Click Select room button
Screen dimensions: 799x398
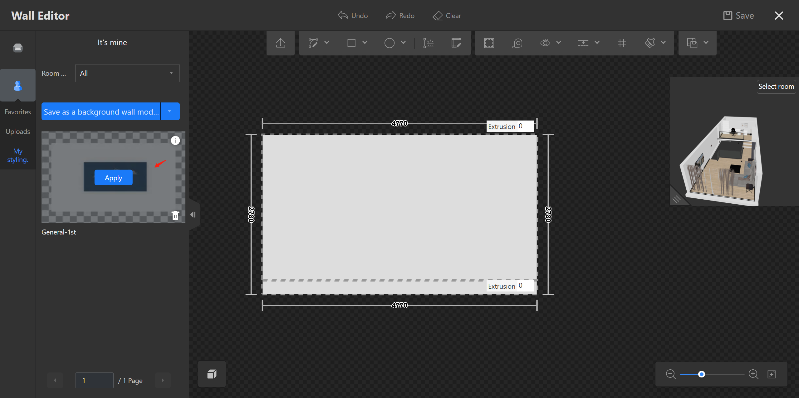pyautogui.click(x=776, y=87)
